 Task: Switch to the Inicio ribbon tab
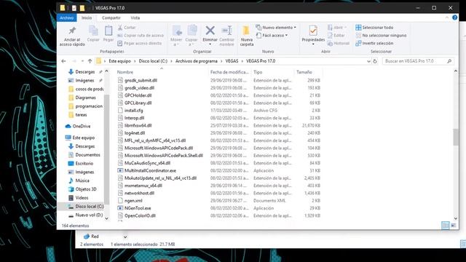pyautogui.click(x=87, y=17)
